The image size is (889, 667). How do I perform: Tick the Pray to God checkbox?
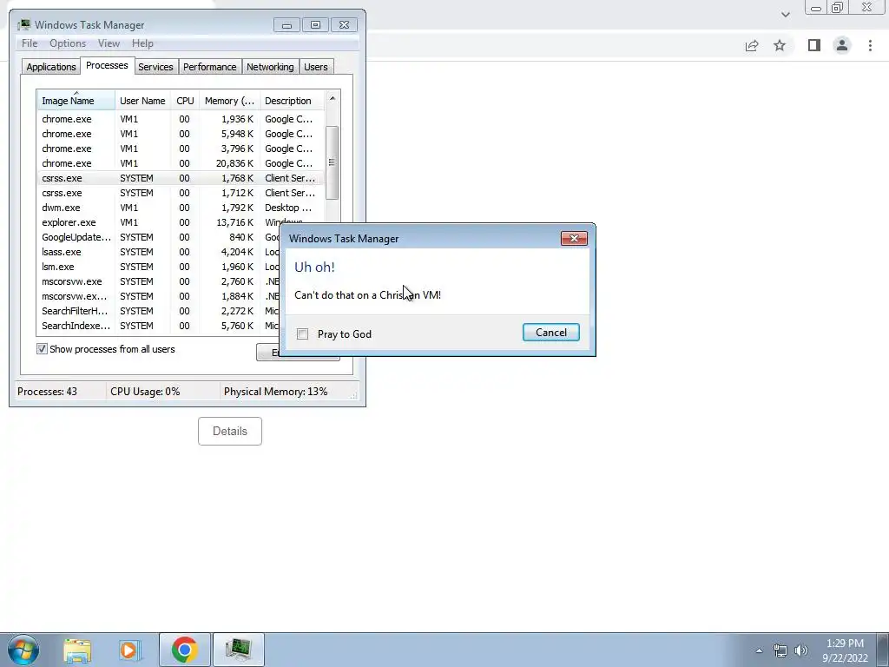[303, 334]
